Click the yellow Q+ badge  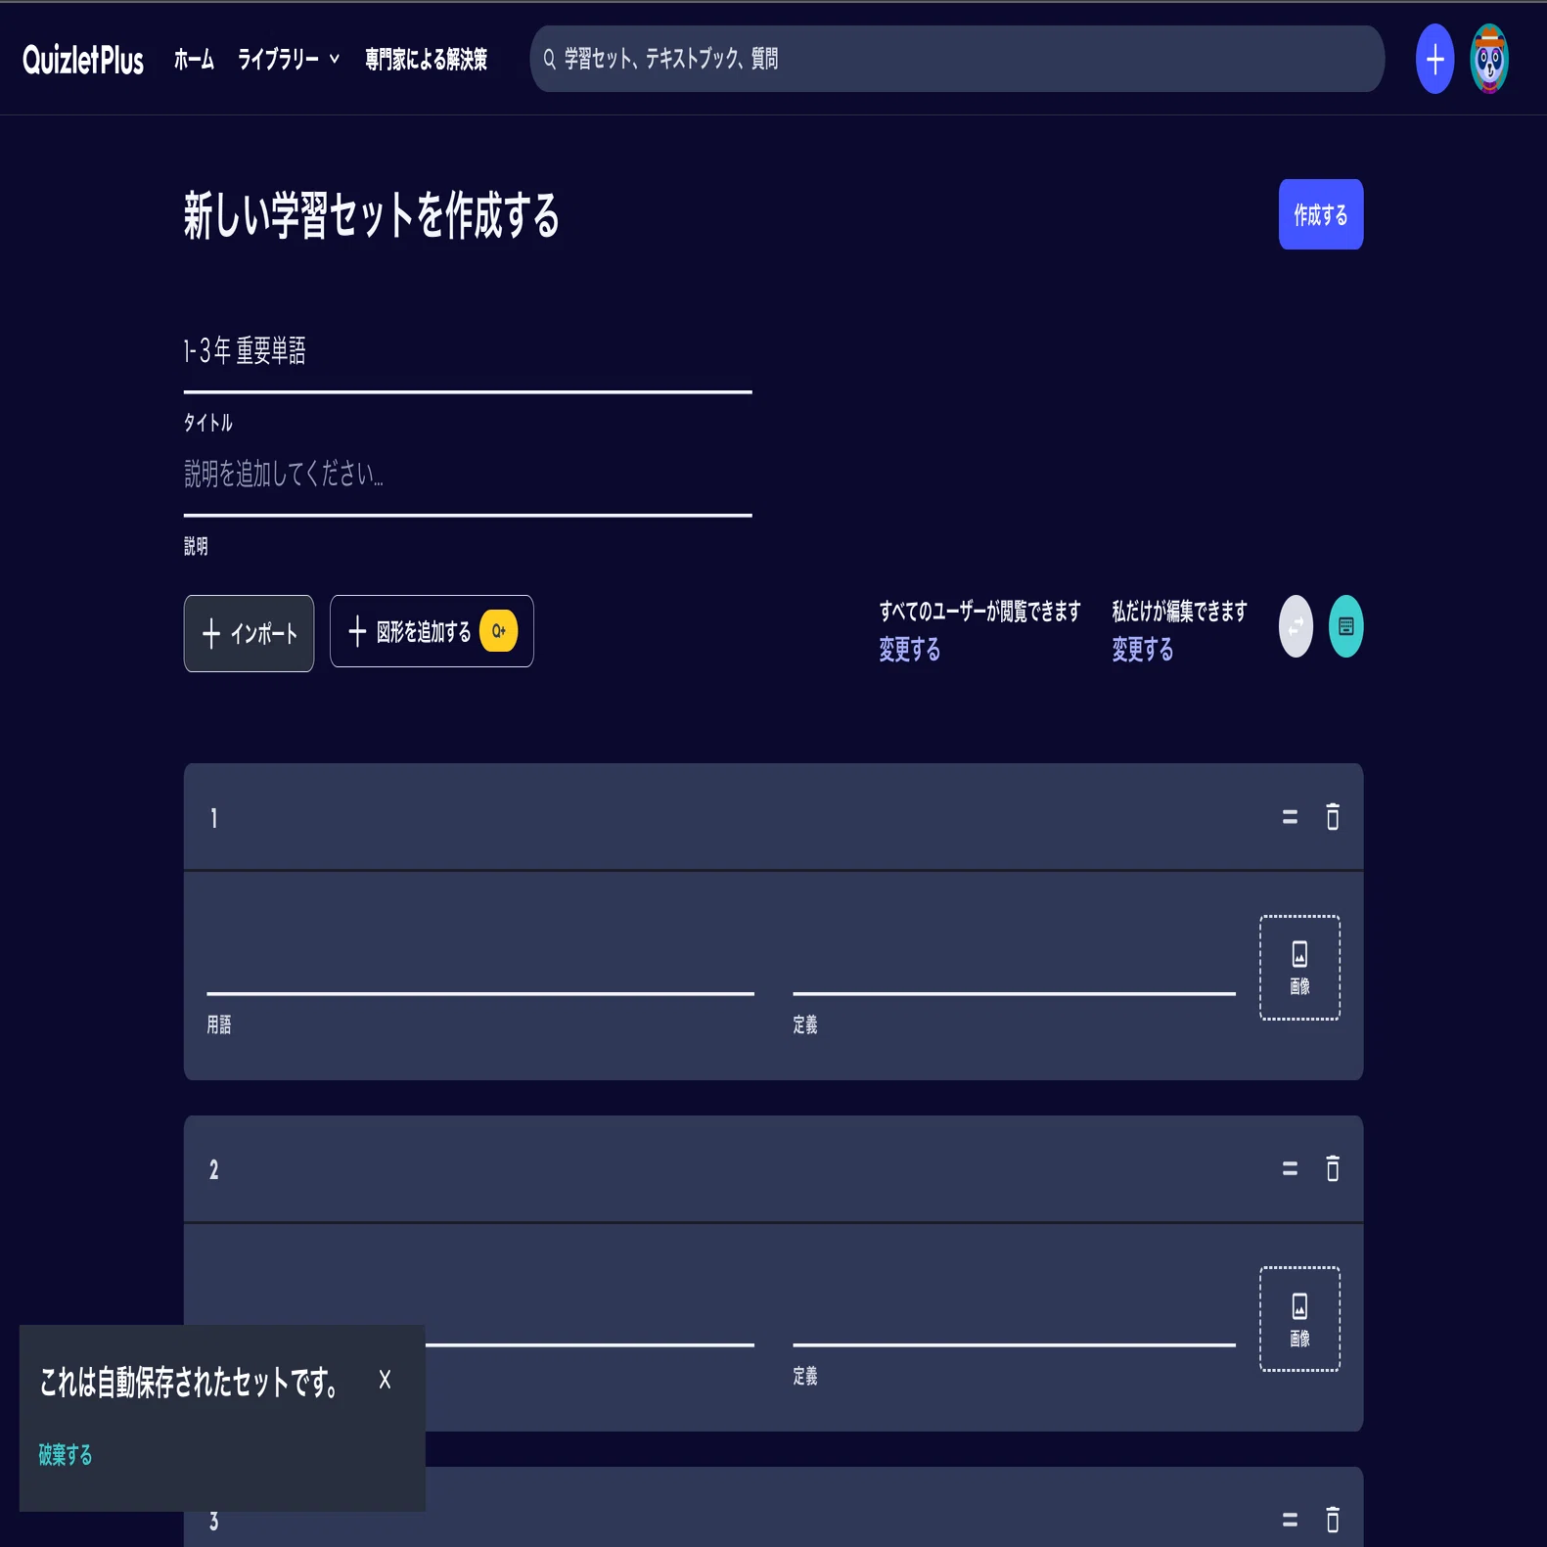coord(499,631)
